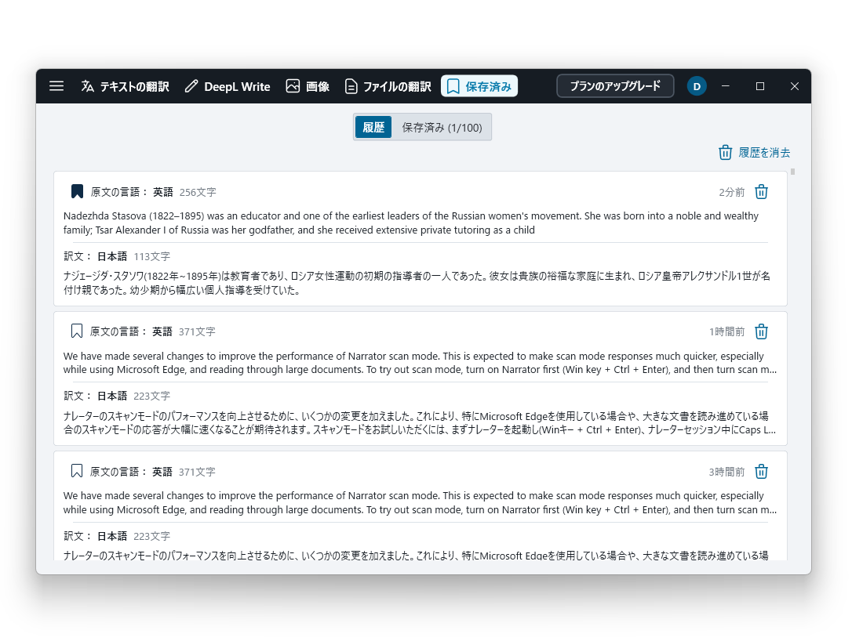Click the DeepL Write pencil icon
Image resolution: width=852 pixels, height=641 pixels.
[191, 86]
